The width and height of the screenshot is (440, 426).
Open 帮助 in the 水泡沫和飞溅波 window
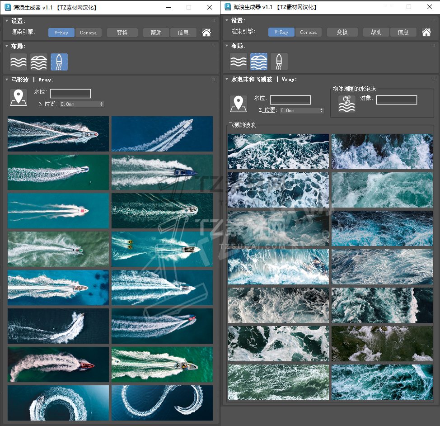pyautogui.click(x=376, y=32)
